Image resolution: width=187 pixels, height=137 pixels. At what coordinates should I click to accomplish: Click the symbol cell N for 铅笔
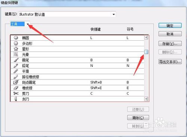(x=128, y=66)
